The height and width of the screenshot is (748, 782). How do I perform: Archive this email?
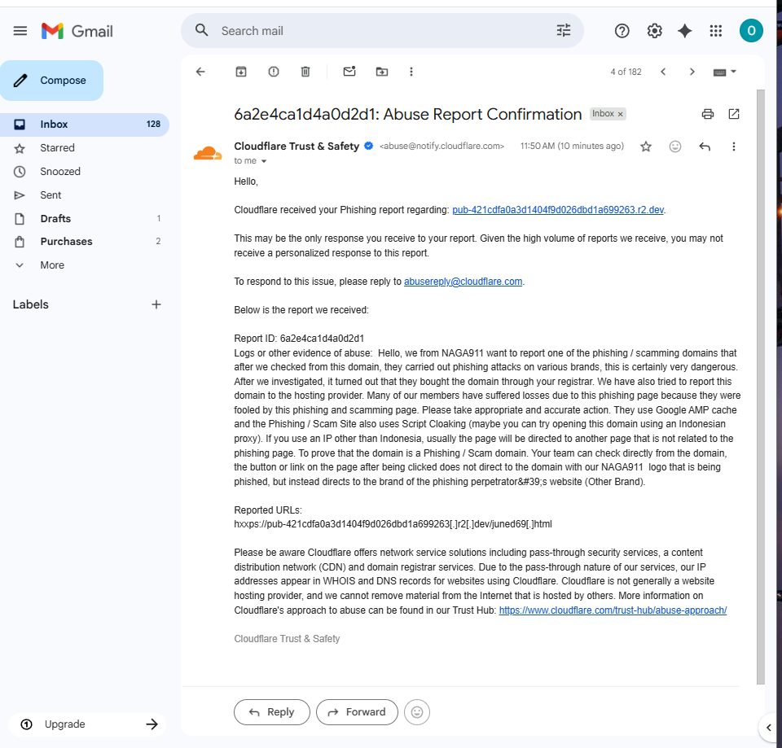click(241, 72)
